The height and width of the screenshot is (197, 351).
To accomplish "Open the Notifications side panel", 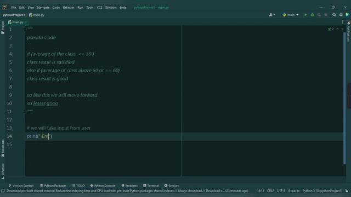I will pyautogui.click(x=349, y=32).
